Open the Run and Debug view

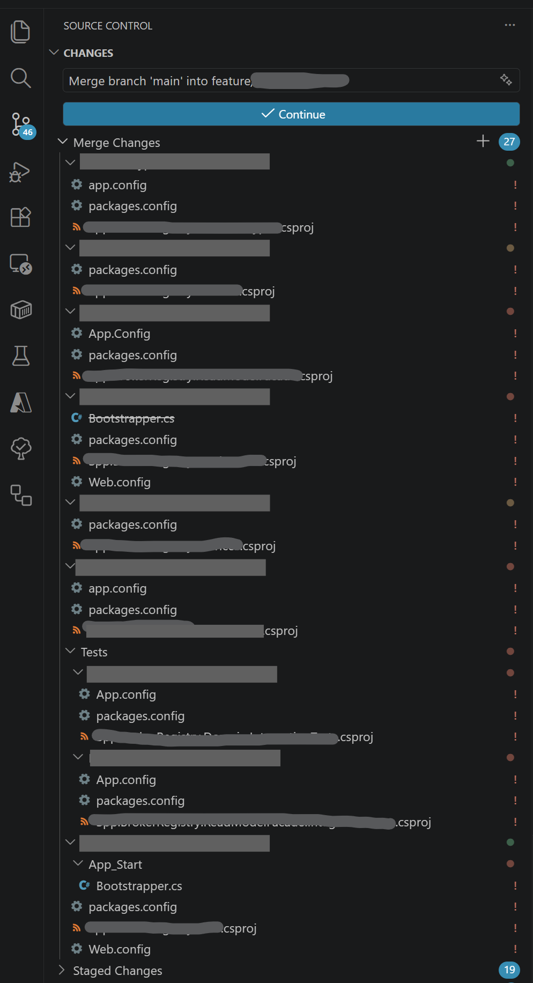(x=20, y=172)
